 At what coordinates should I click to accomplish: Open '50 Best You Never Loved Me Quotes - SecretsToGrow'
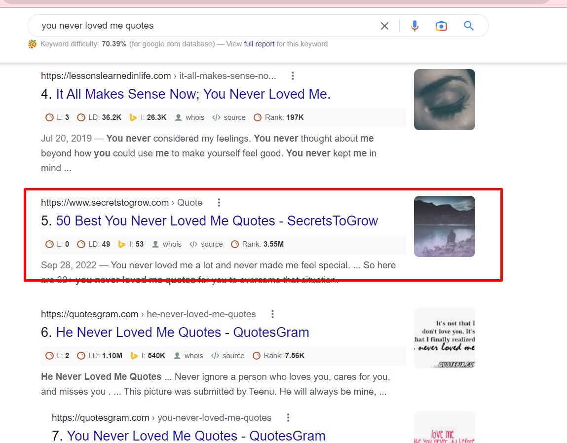pyautogui.click(x=217, y=221)
